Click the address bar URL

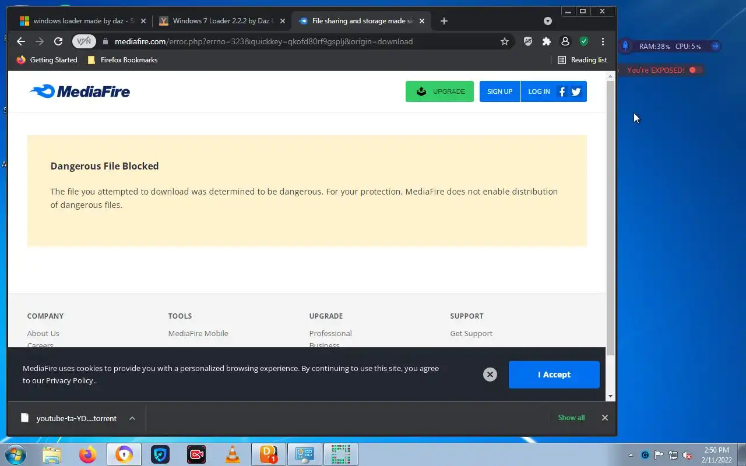click(x=263, y=41)
